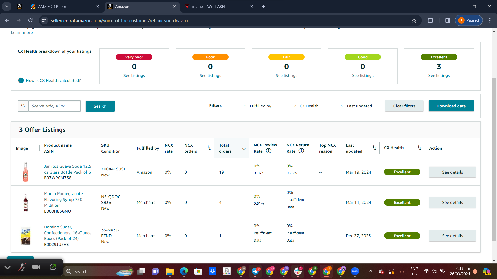Open the Last updated filter dropdown
The height and width of the screenshot is (279, 497).
pos(356,106)
